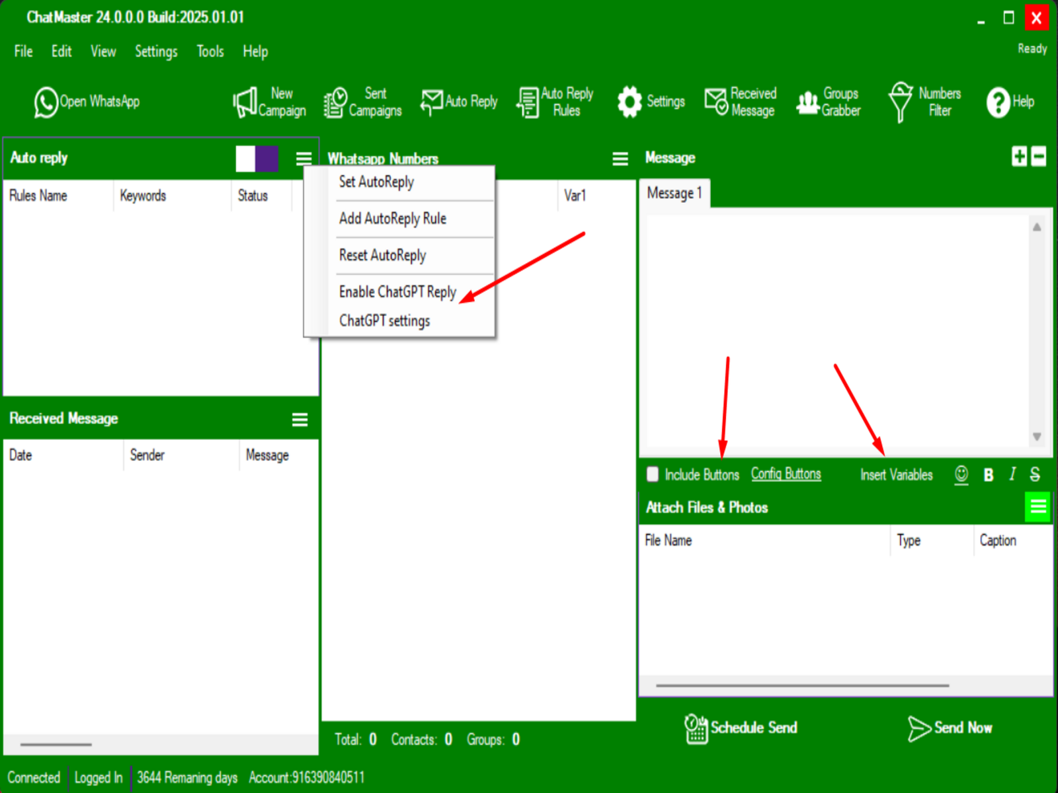Open WhatsApp from the toolbar
The image size is (1058, 793).
coord(87,102)
